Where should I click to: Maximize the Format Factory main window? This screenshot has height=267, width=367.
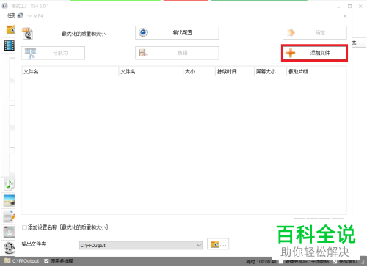coord(349,6)
